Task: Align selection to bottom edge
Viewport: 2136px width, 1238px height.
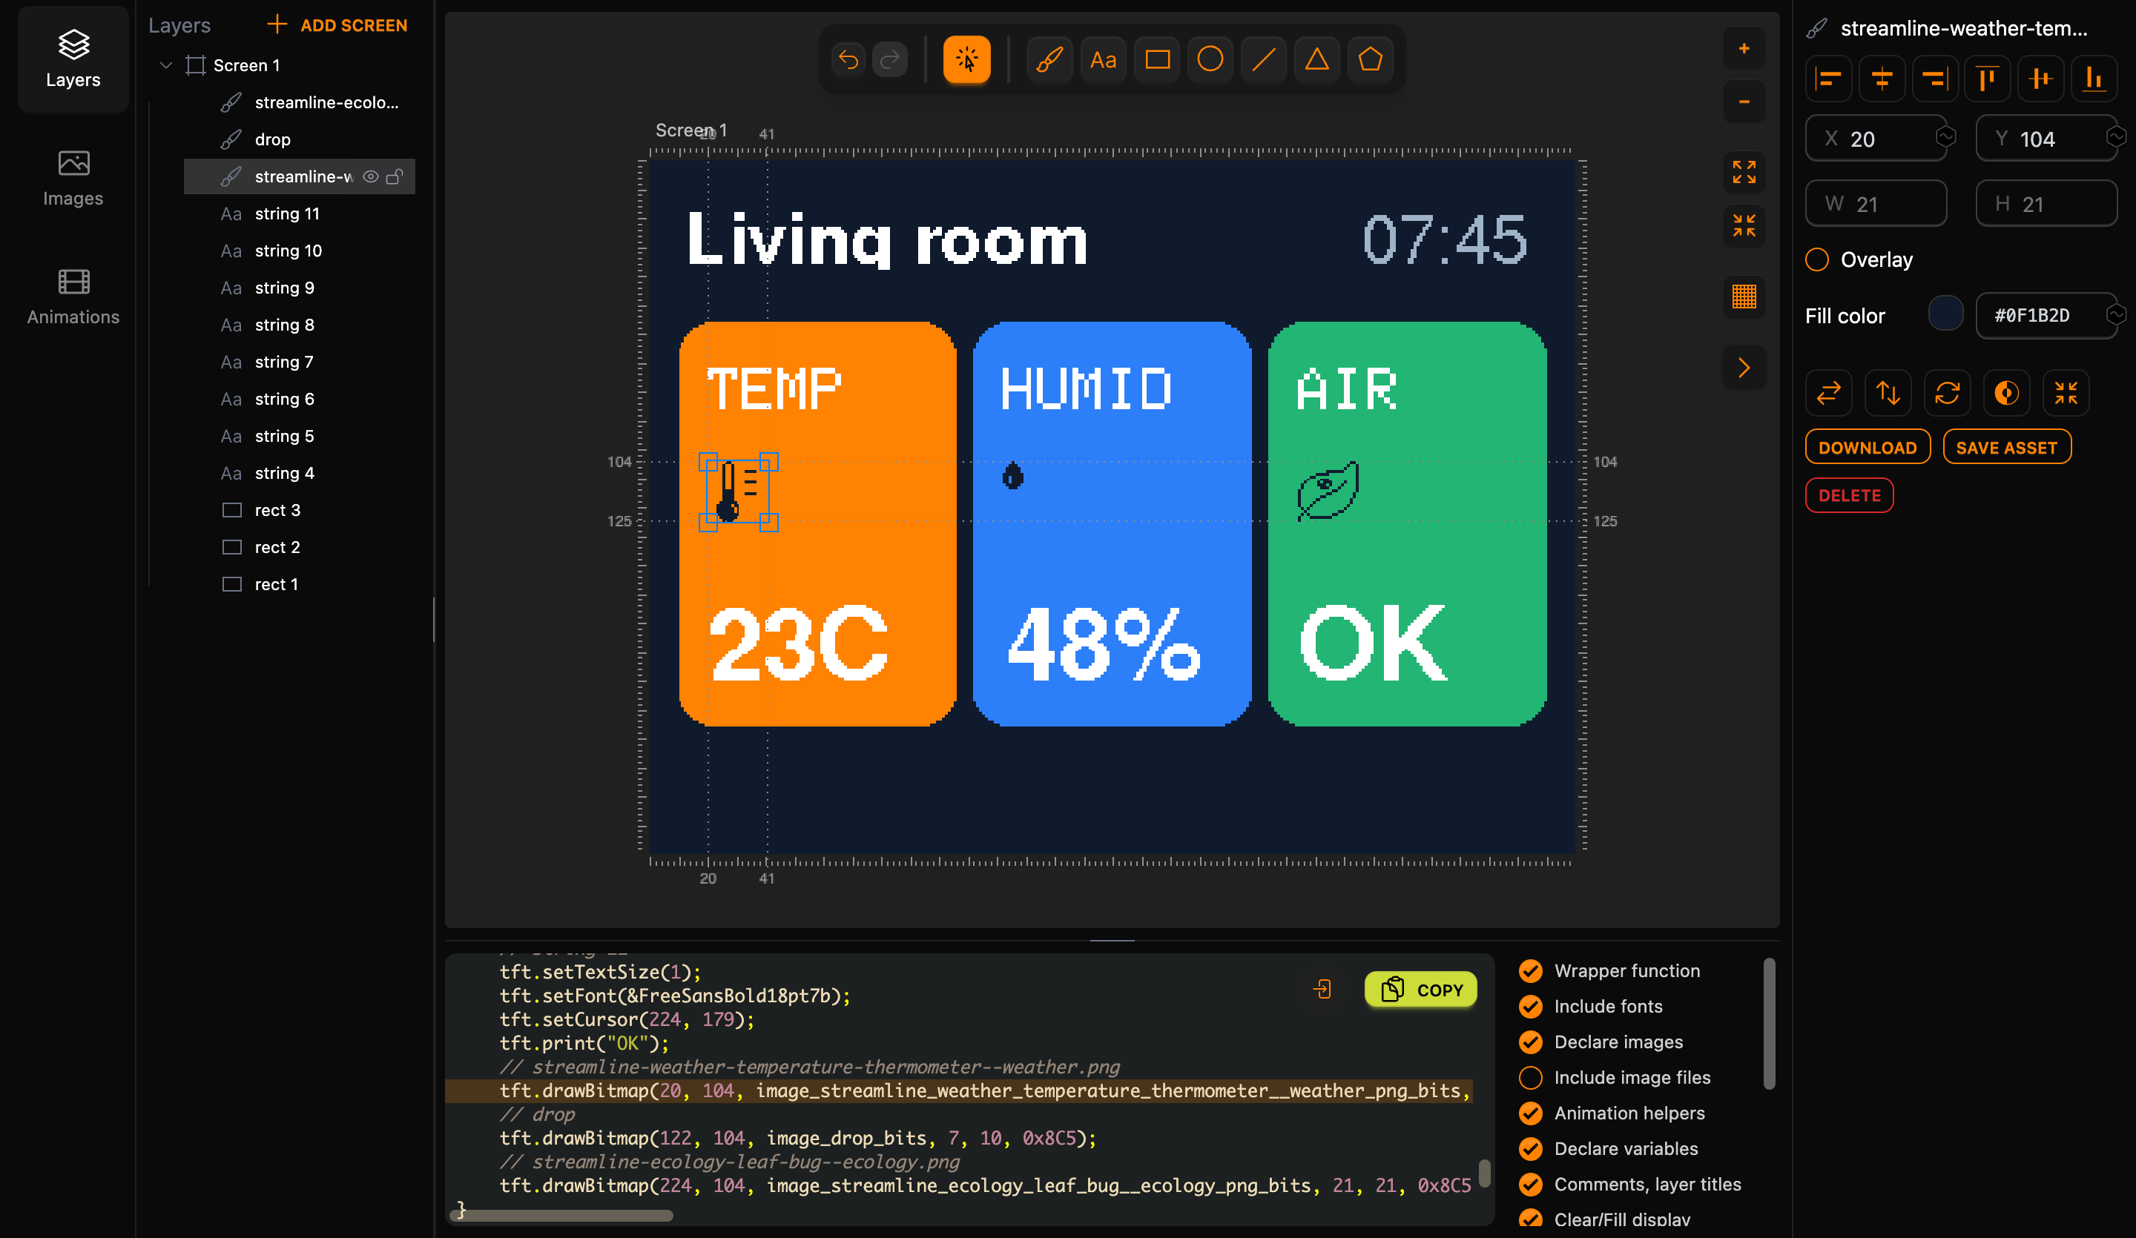Action: [x=2094, y=79]
